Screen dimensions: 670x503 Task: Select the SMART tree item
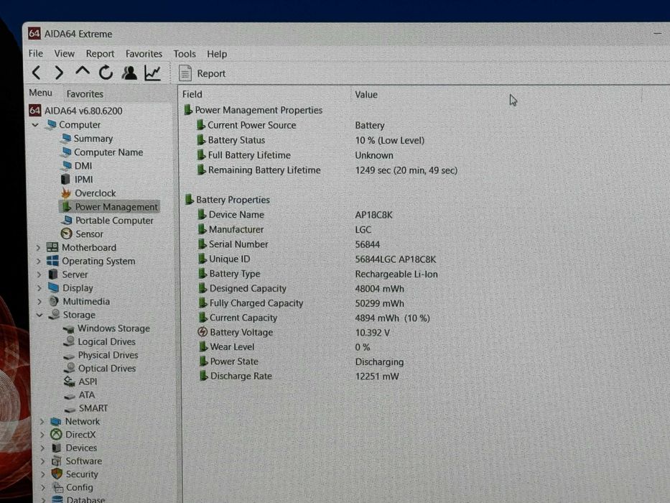click(86, 408)
